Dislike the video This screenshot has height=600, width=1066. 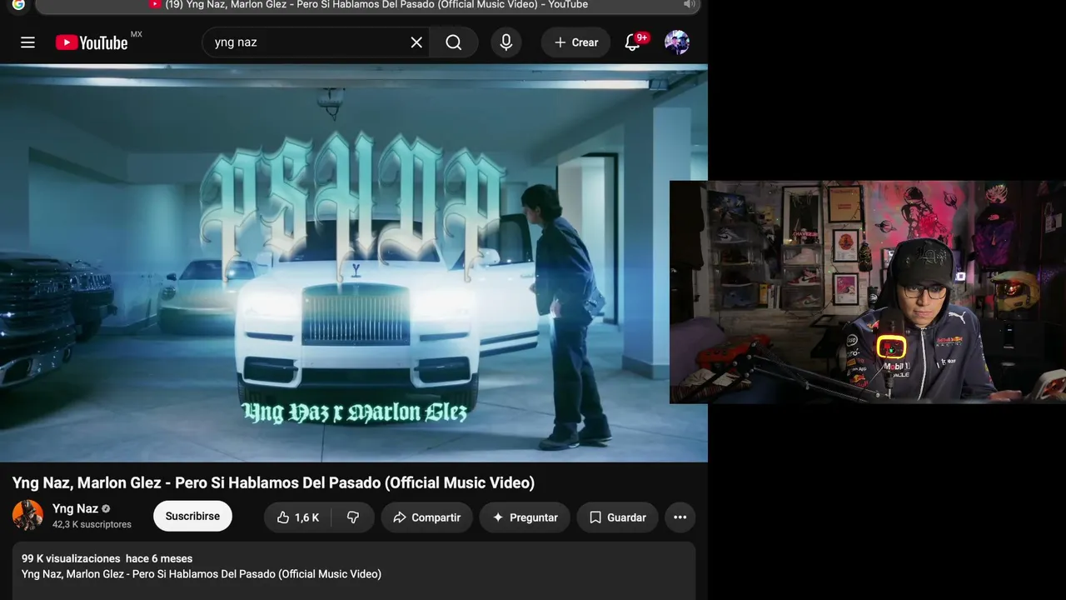pyautogui.click(x=353, y=517)
